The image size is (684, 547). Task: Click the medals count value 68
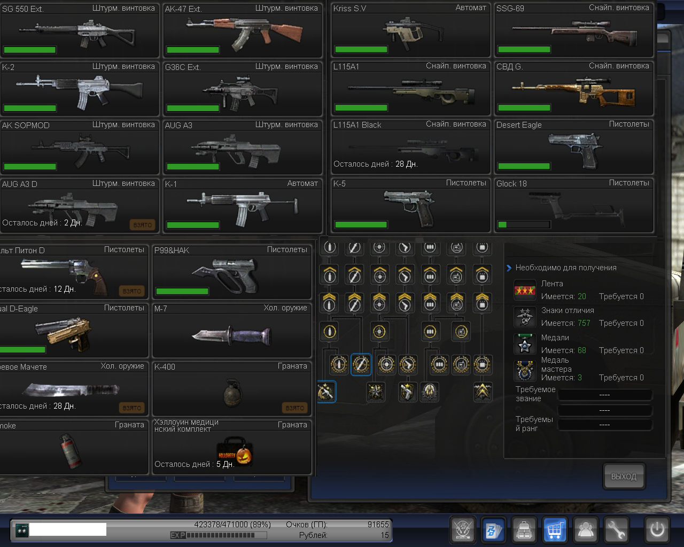click(x=581, y=350)
